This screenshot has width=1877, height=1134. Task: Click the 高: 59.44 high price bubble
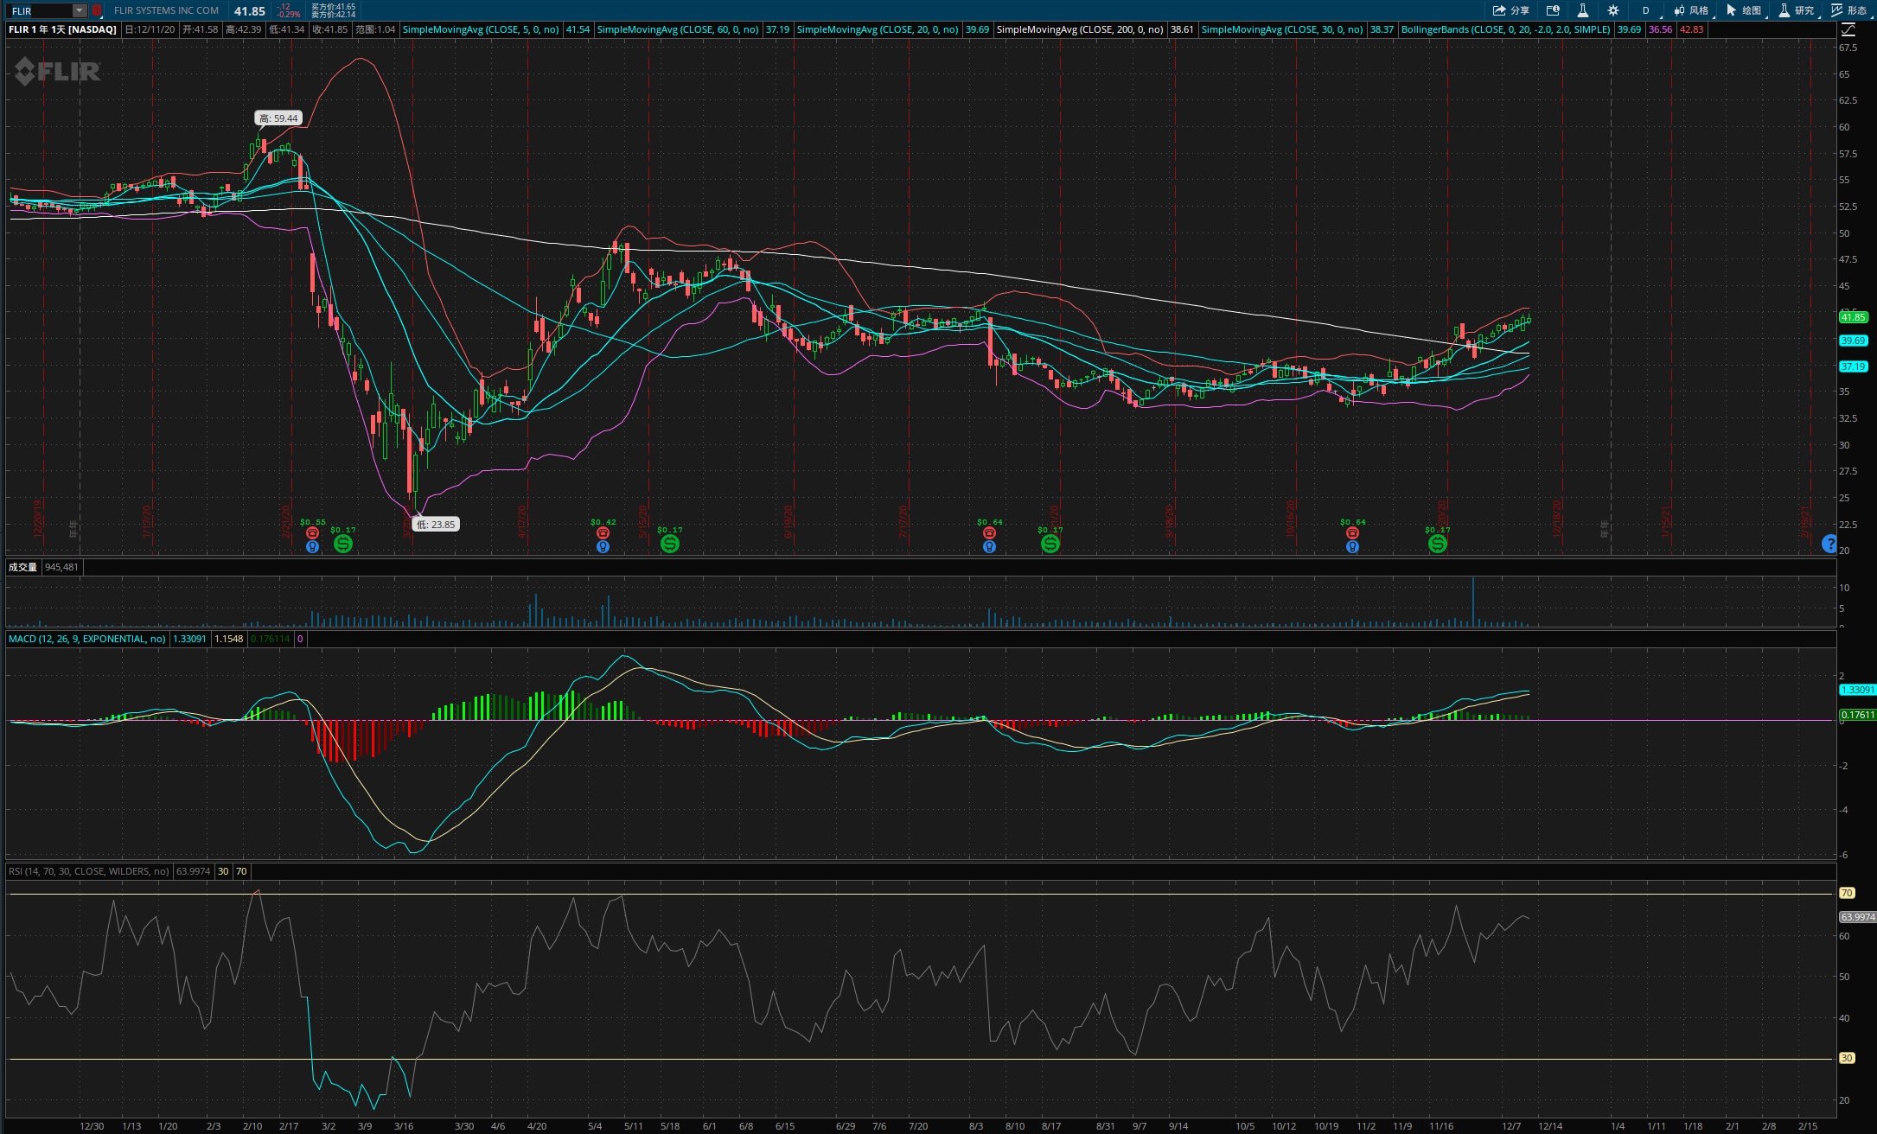pos(278,118)
